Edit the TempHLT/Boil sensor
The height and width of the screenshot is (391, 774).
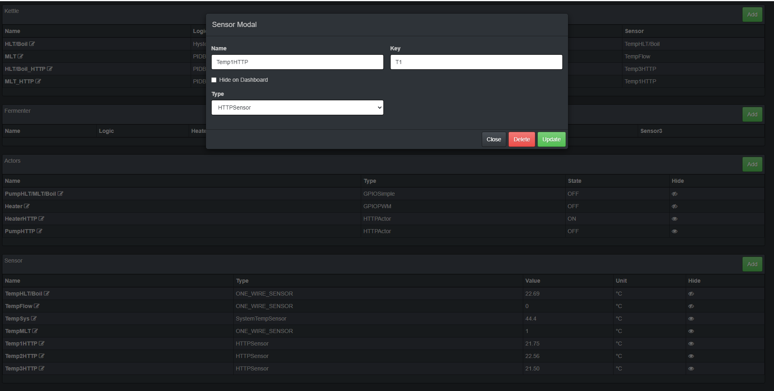[x=46, y=294]
